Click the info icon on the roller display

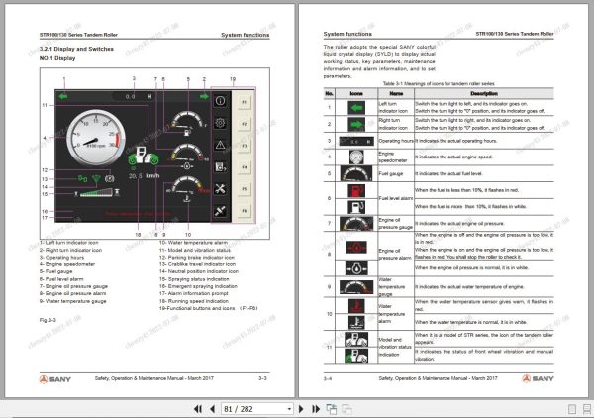pyautogui.click(x=220, y=101)
